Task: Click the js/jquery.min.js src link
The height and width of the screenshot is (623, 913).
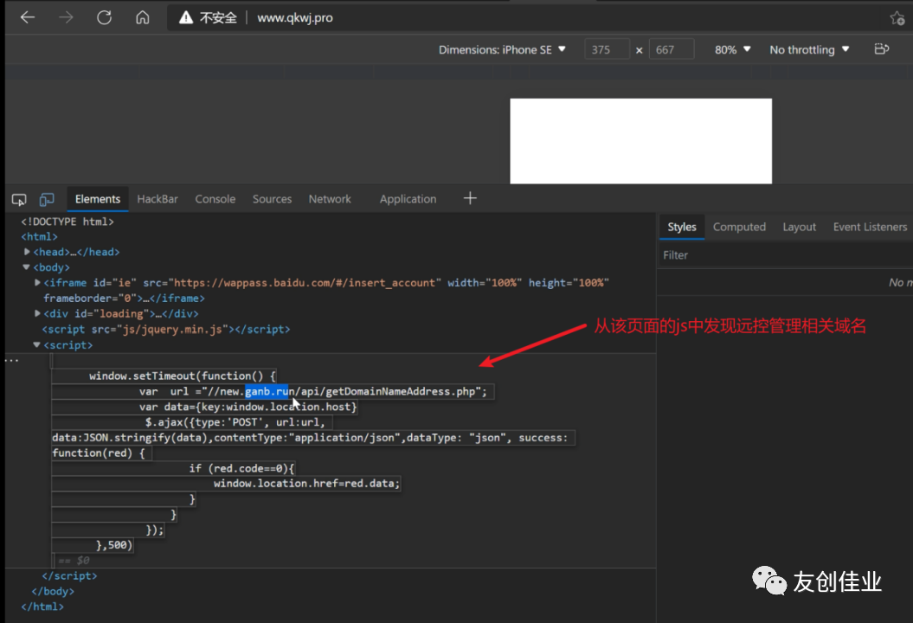Action: 171,329
